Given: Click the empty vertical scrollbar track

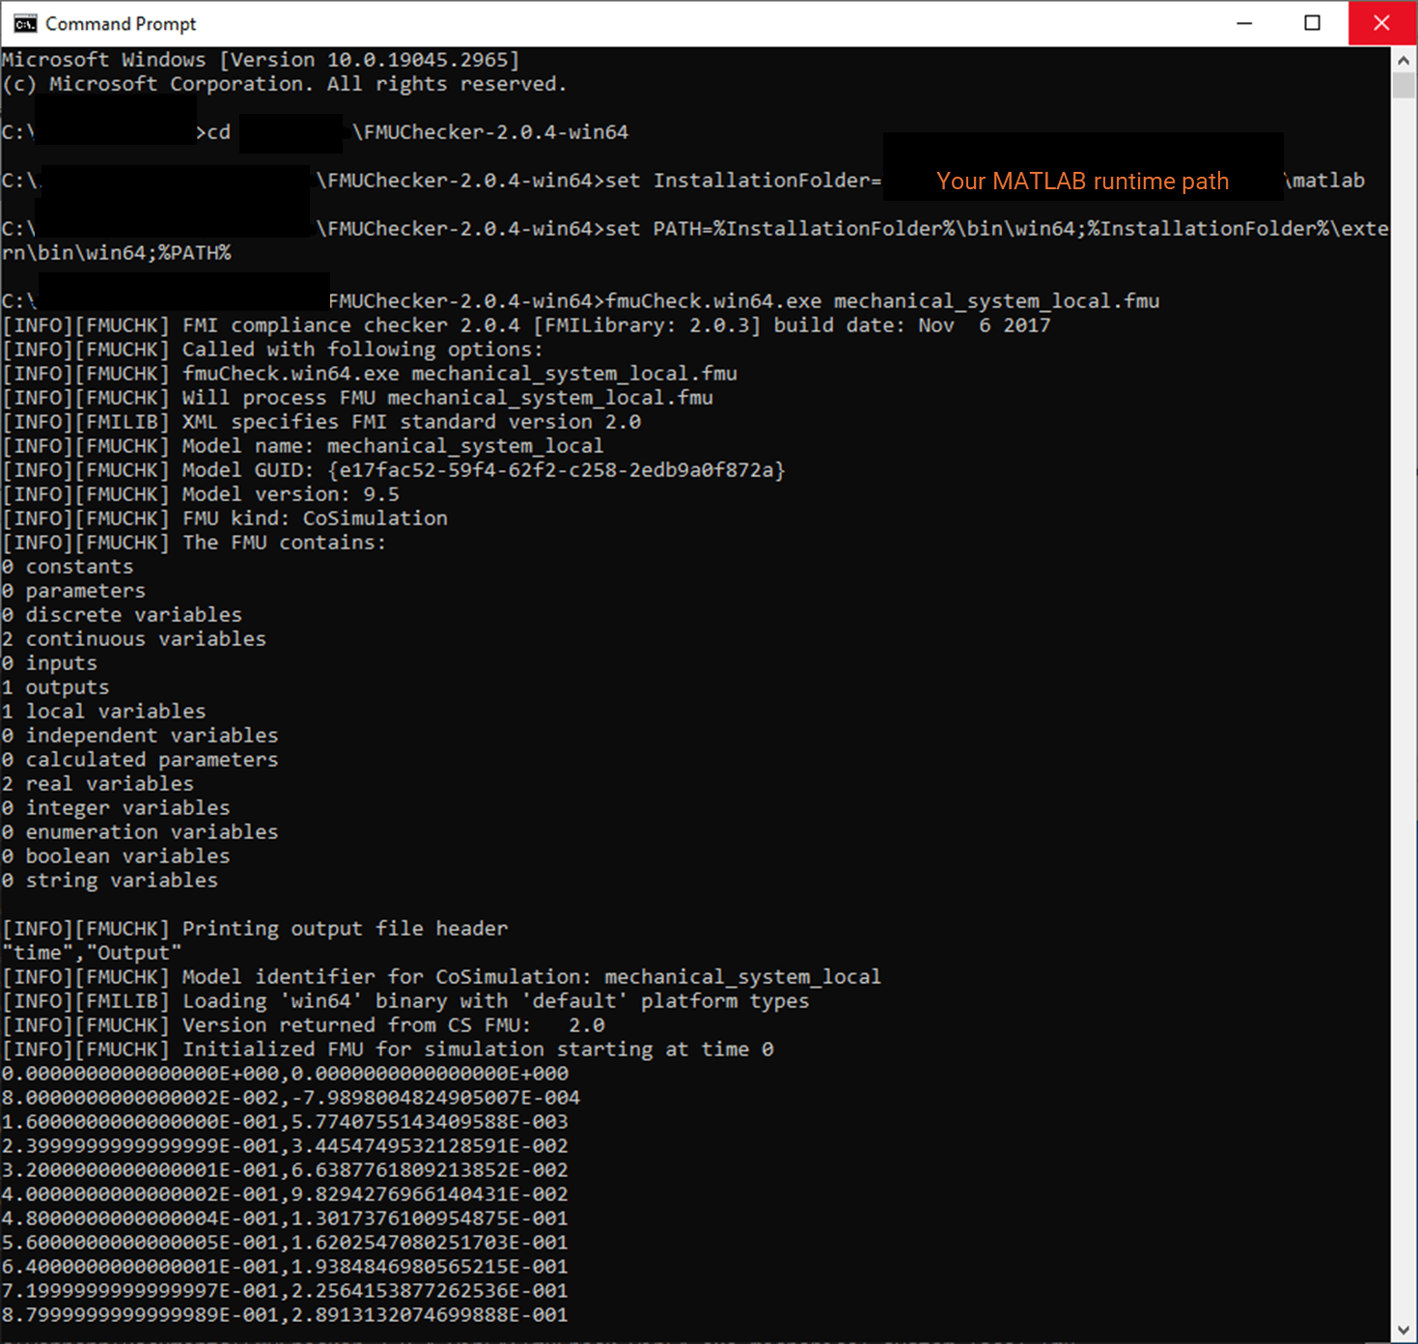Looking at the screenshot, I should click(1404, 705).
